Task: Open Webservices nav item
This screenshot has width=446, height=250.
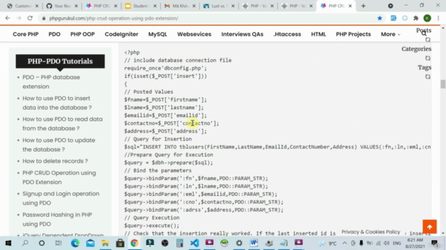Action: coord(194,34)
